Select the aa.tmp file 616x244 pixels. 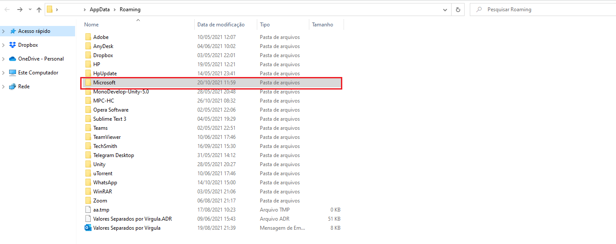pos(101,210)
